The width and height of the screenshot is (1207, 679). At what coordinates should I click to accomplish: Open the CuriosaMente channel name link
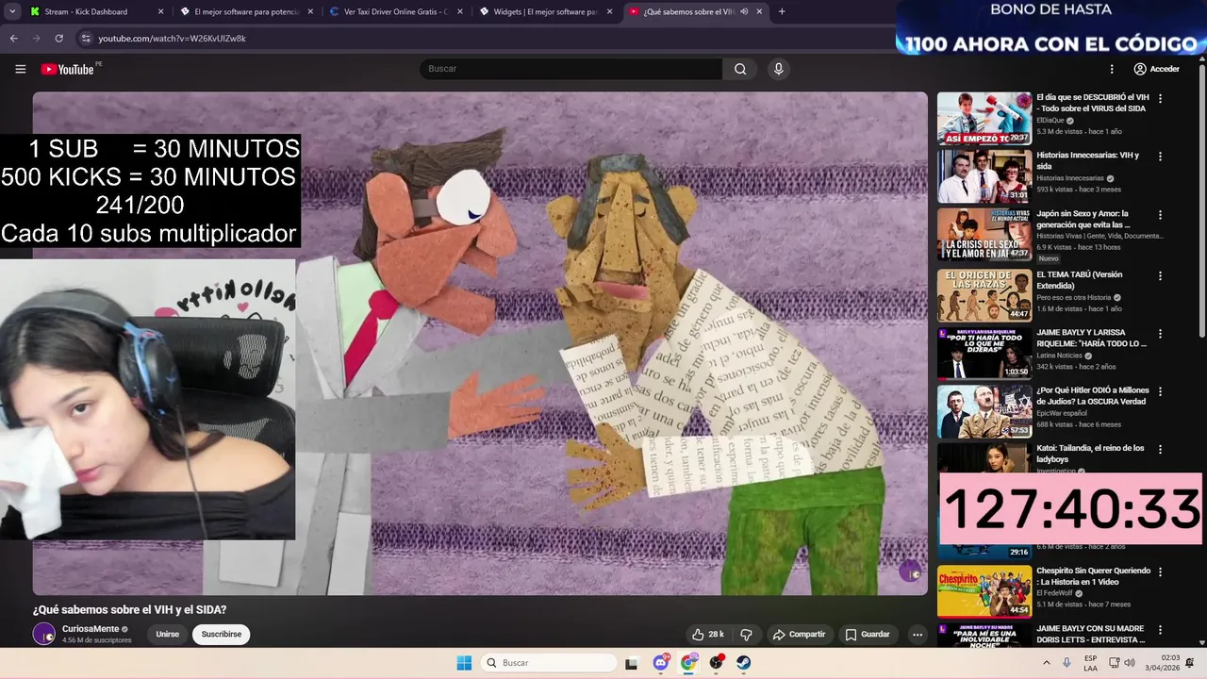click(x=91, y=629)
